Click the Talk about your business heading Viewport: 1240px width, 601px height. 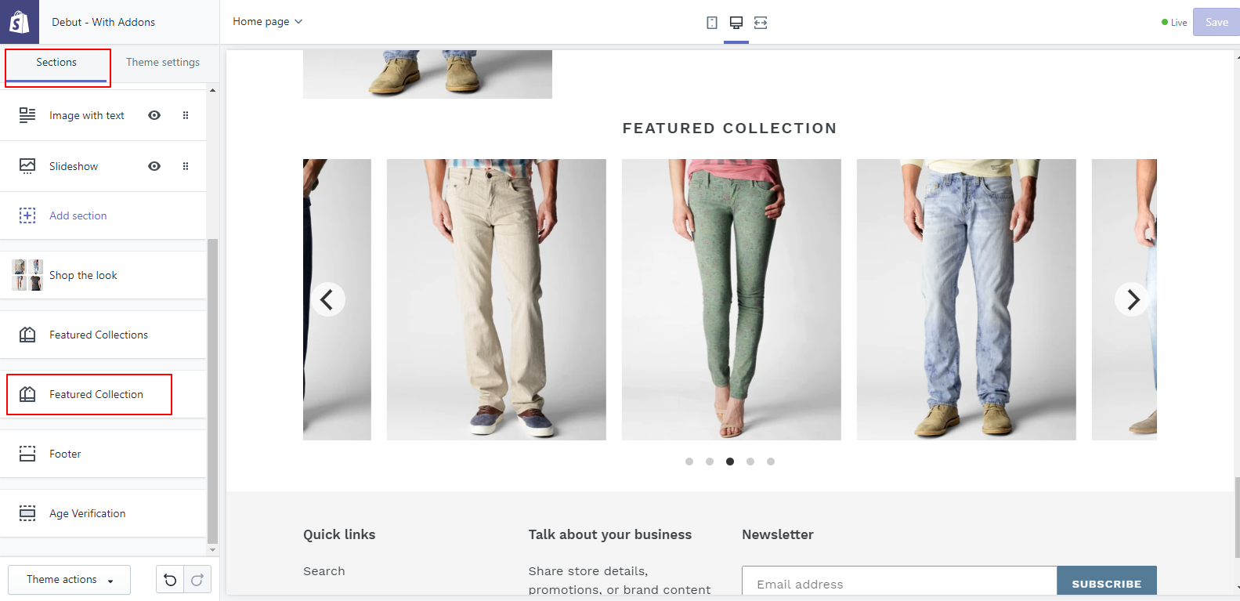click(610, 534)
